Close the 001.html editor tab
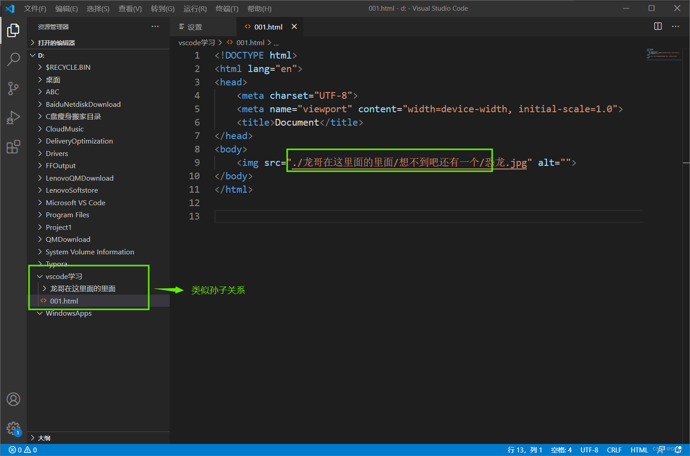The image size is (690, 456). click(294, 26)
